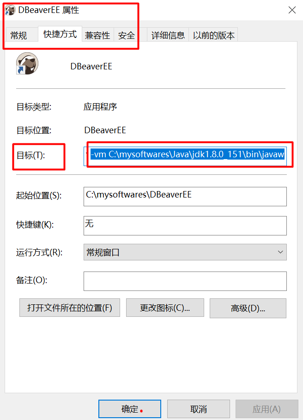Cancel the dialog with 取消
303x420 pixels.
click(x=199, y=409)
